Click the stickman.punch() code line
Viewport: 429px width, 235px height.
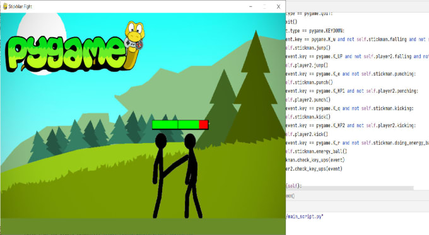click(309, 83)
